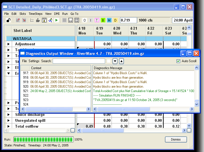Click the yellow medal toolbar icon

pos(44,20)
